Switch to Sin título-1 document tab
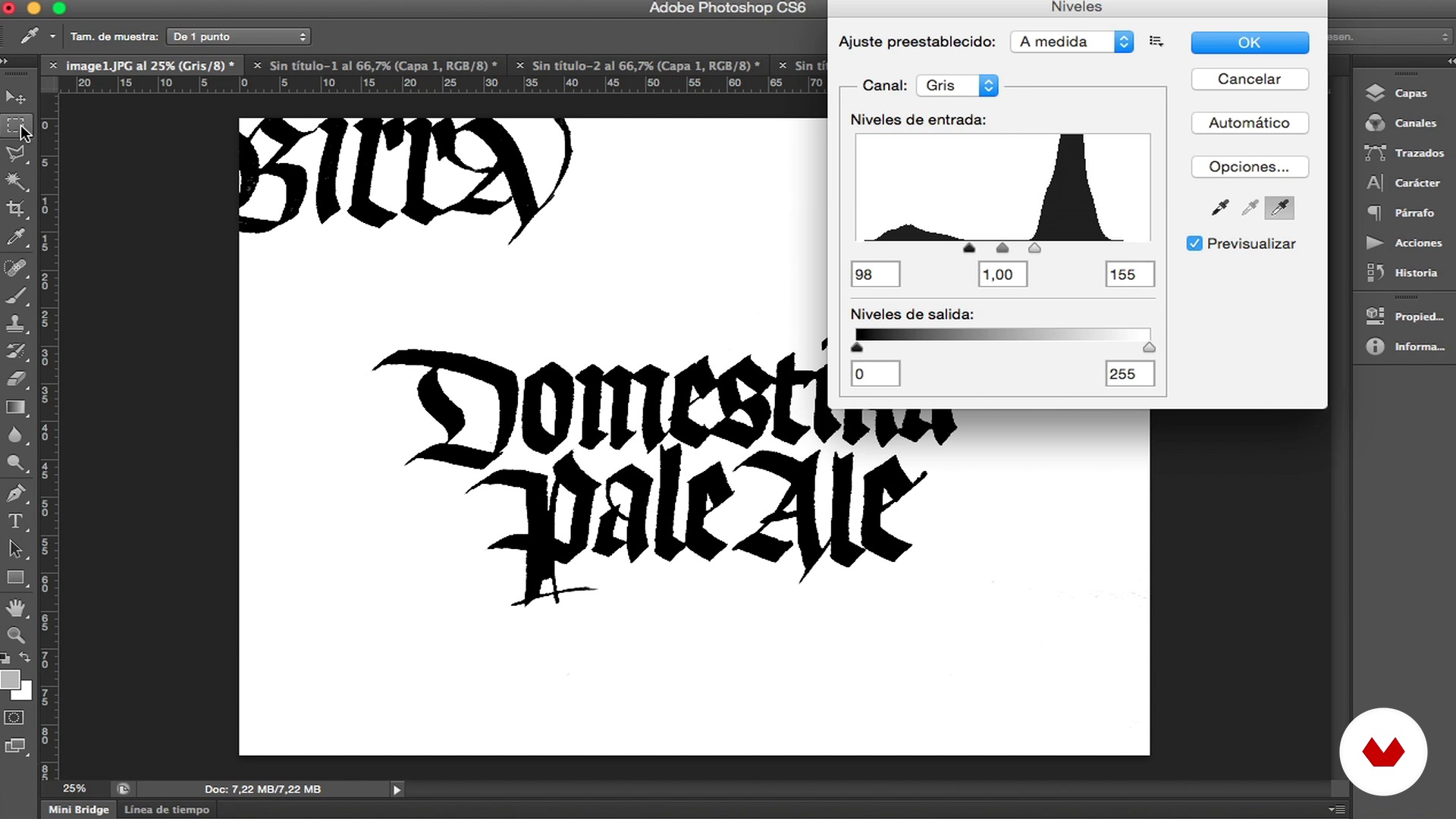 click(383, 66)
